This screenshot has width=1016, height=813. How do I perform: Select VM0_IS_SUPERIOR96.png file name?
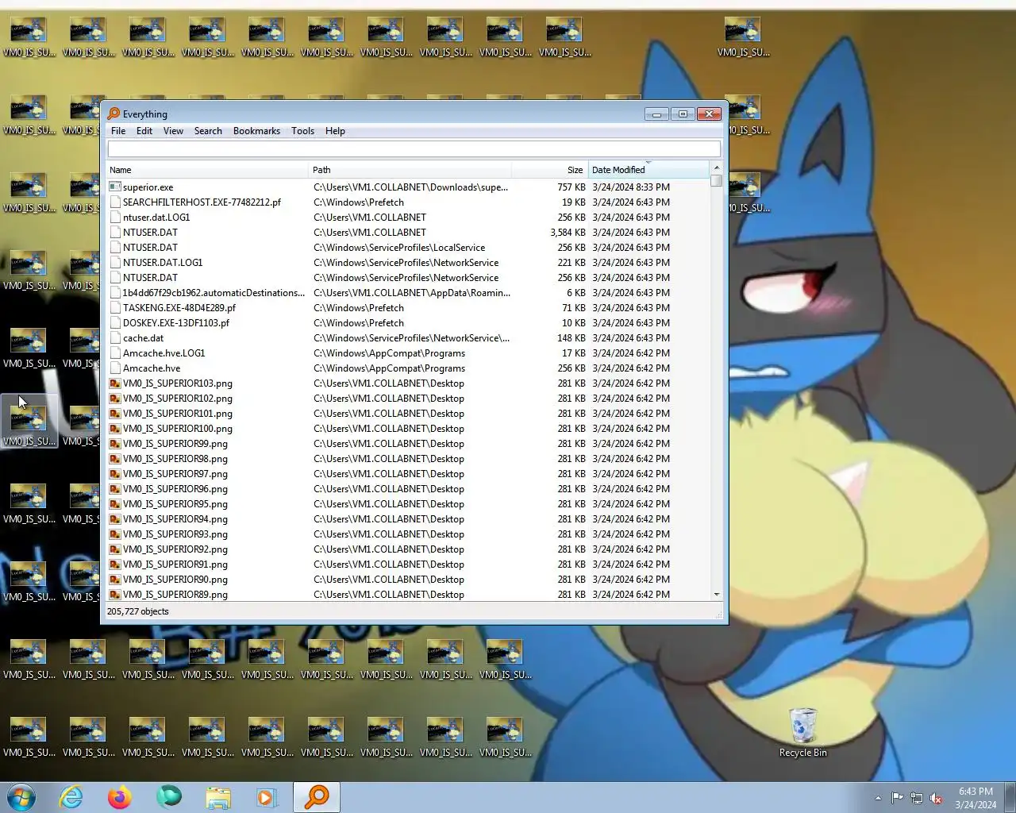175,488
